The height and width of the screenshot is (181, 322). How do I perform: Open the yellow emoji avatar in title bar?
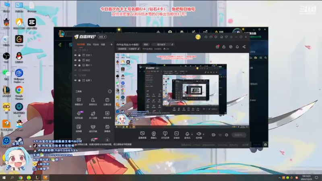click(x=198, y=37)
